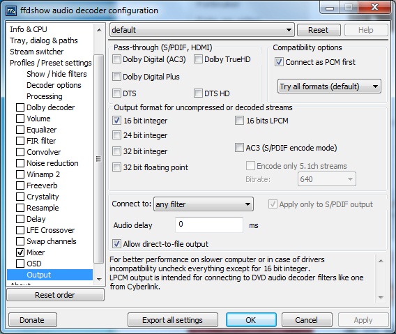Select the Processing page

pyautogui.click(x=45, y=96)
